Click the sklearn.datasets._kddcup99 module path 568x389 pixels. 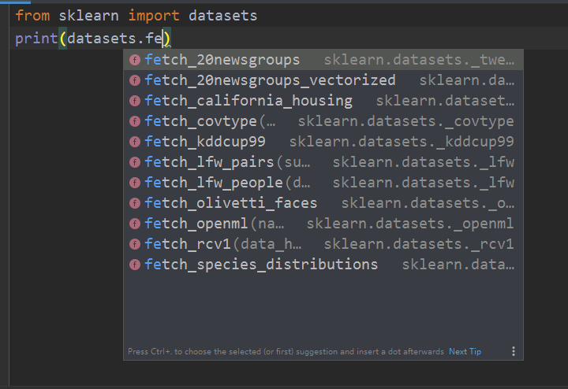pos(402,142)
